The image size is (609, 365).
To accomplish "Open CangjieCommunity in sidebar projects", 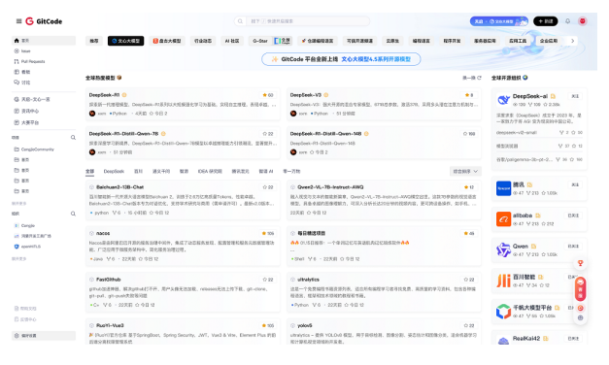I will [38, 149].
